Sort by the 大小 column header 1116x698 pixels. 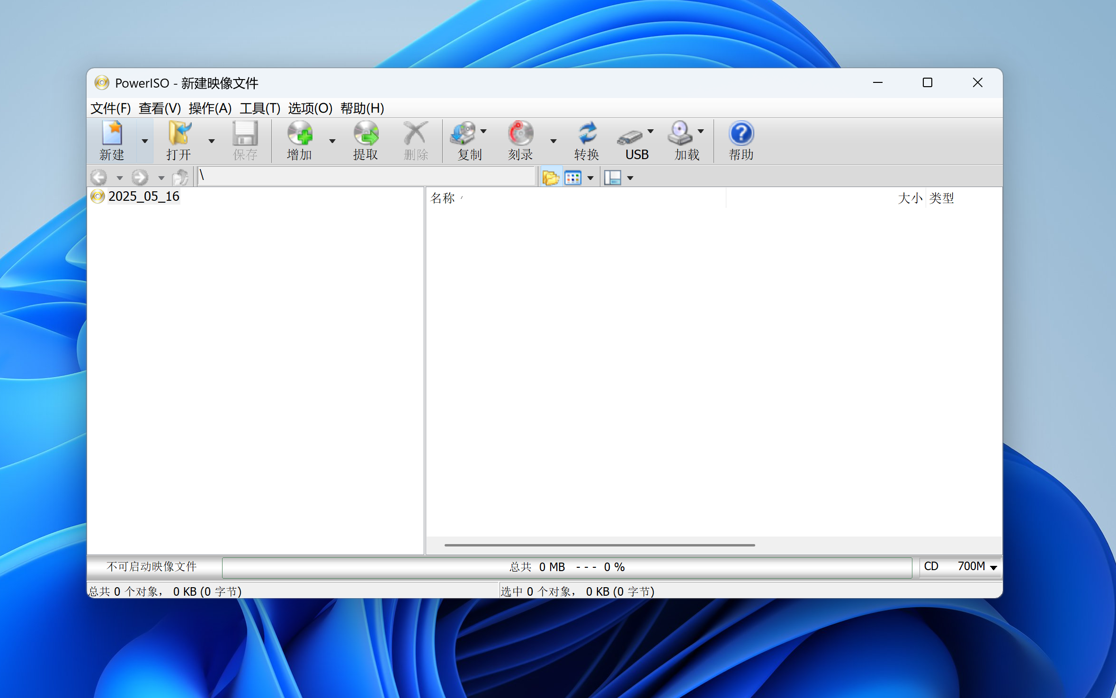point(826,198)
